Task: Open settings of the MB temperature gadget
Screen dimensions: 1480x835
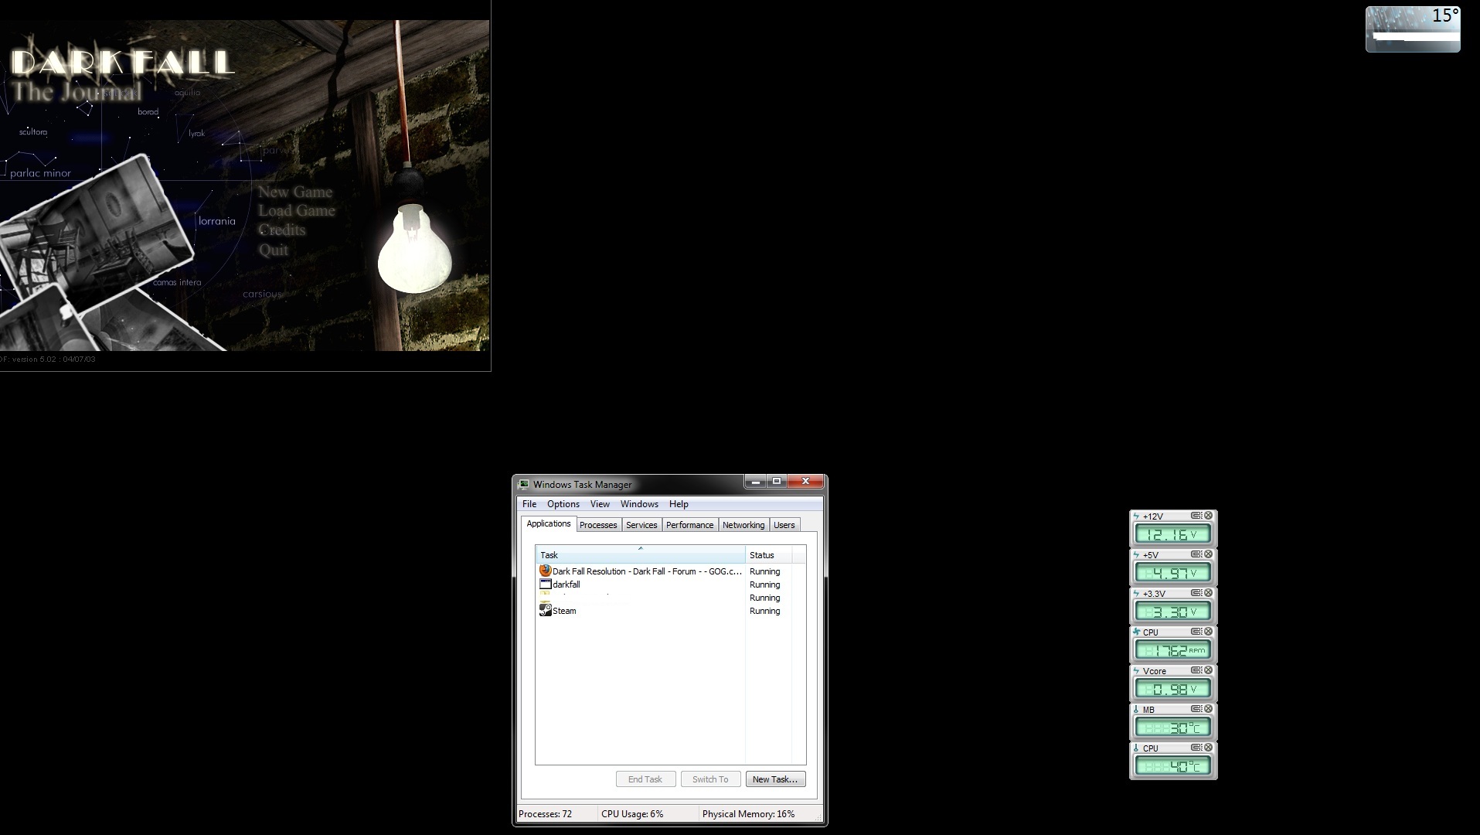Action: (x=1196, y=709)
